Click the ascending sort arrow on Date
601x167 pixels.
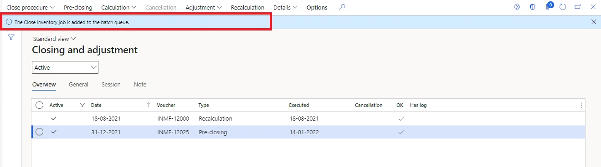149,105
